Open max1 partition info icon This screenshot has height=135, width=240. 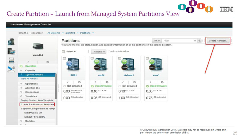(x=150, y=82)
